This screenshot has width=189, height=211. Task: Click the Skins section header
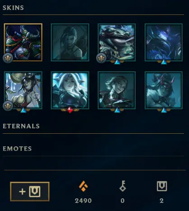coord(13,8)
